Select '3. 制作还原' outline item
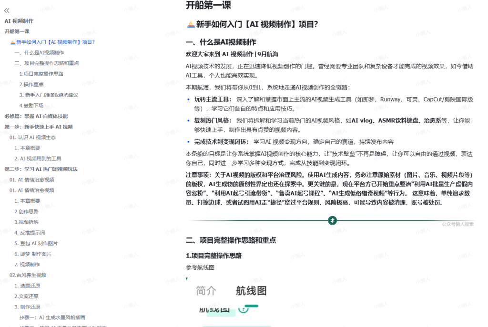The image size is (488, 327). click(27, 307)
